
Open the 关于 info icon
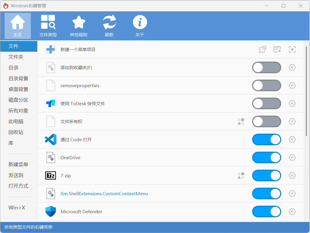(x=140, y=26)
